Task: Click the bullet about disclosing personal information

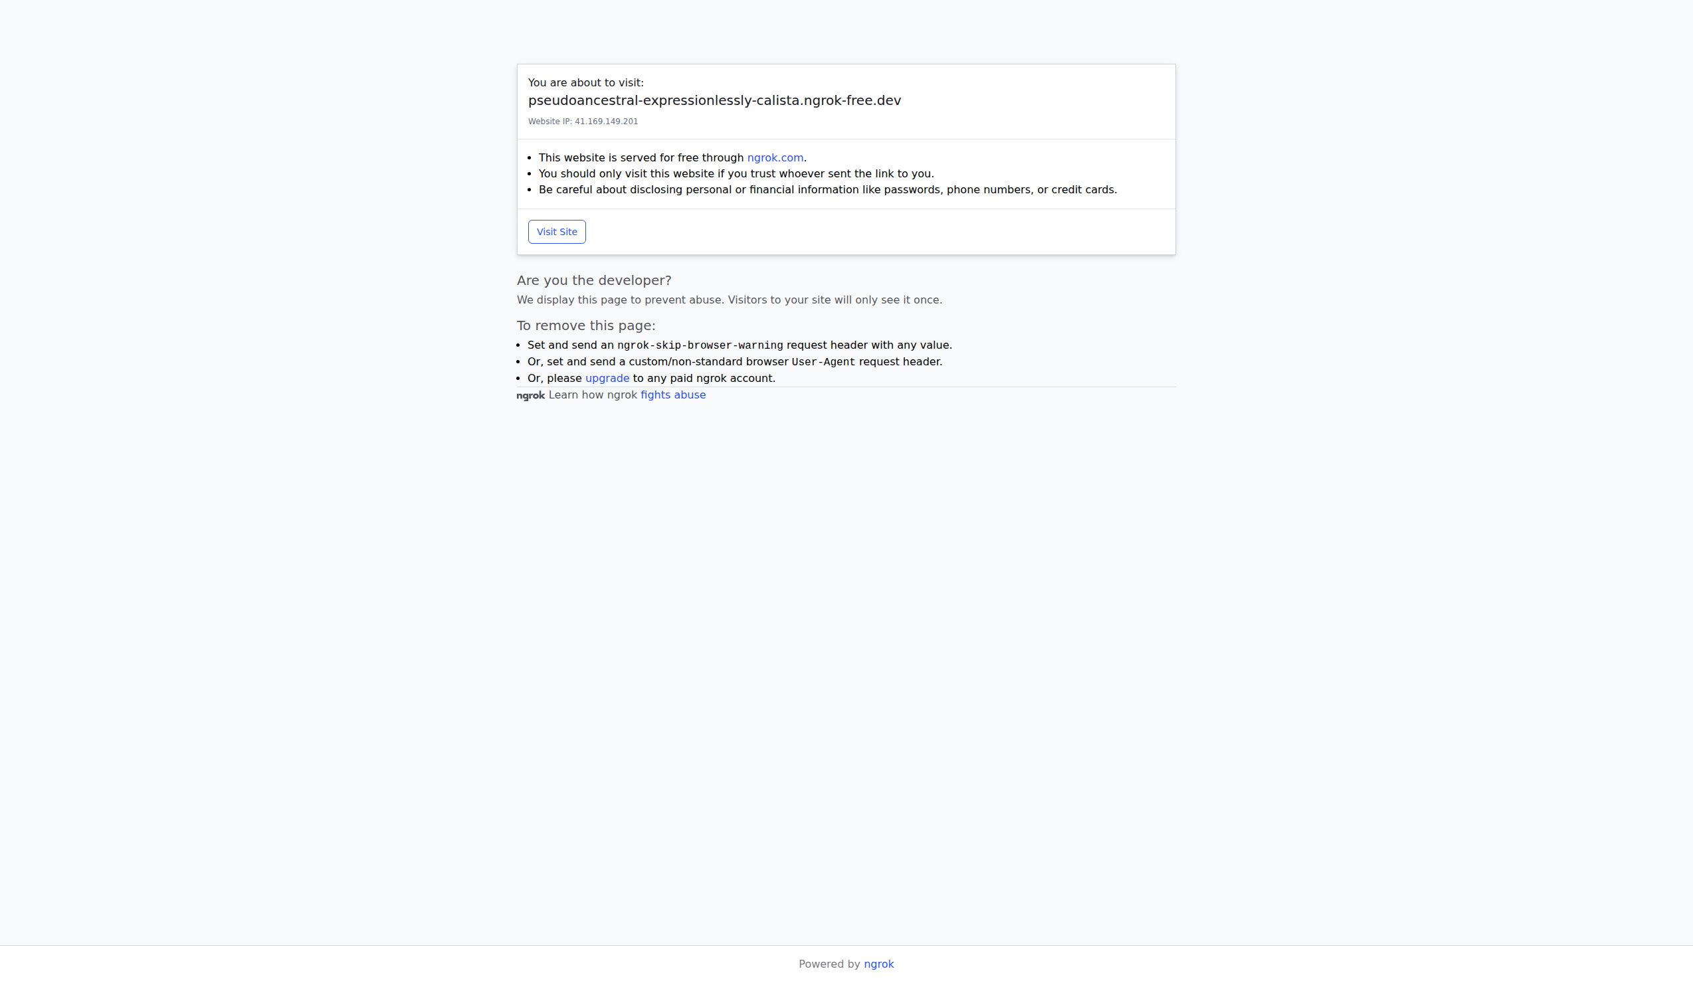Action: (x=827, y=190)
